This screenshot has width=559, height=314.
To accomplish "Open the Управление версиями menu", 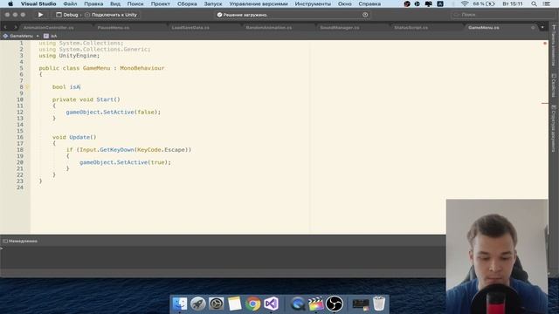I will tap(259, 3).
